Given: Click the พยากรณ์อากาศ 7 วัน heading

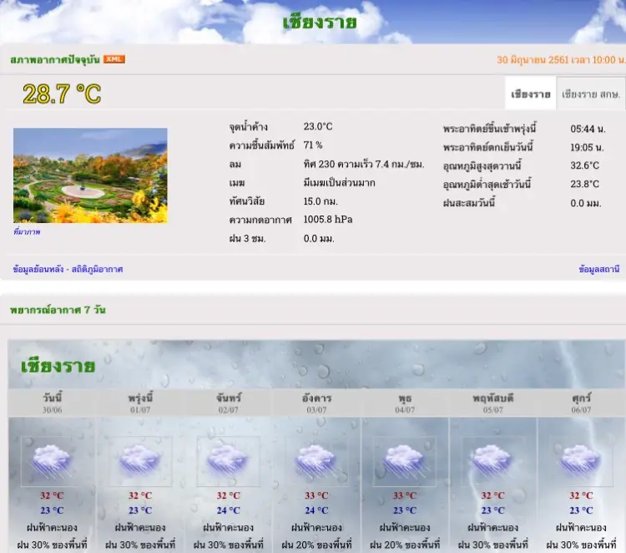Looking at the screenshot, I should coord(58,310).
